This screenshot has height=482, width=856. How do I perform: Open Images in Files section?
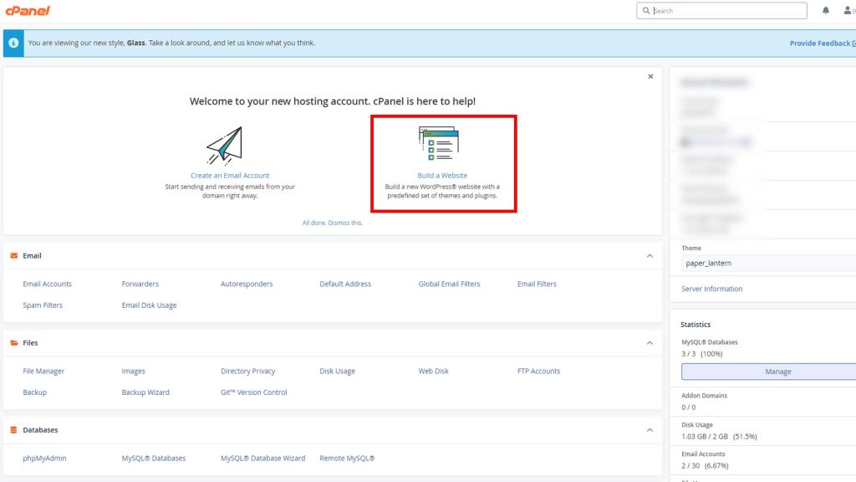pos(133,371)
